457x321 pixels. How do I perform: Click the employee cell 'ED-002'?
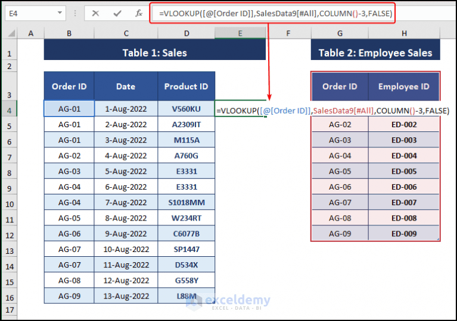coord(404,124)
